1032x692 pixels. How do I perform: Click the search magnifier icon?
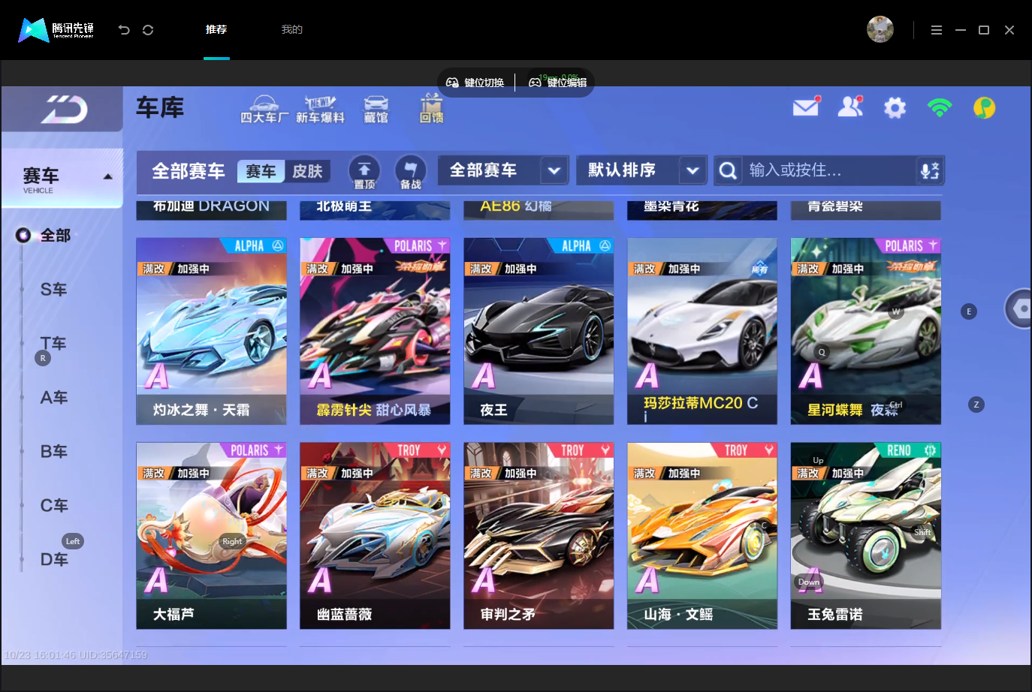[x=728, y=170]
